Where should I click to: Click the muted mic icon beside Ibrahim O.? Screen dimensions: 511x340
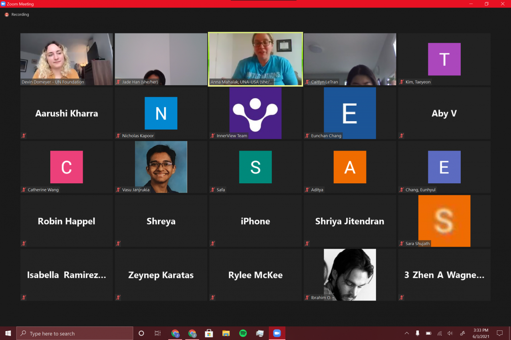click(307, 297)
